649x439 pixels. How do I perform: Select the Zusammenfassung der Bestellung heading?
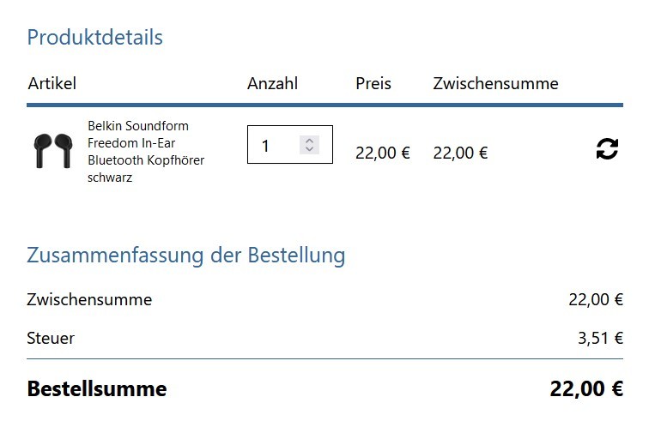tap(185, 255)
